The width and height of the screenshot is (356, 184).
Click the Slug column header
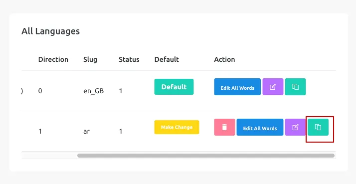click(90, 60)
